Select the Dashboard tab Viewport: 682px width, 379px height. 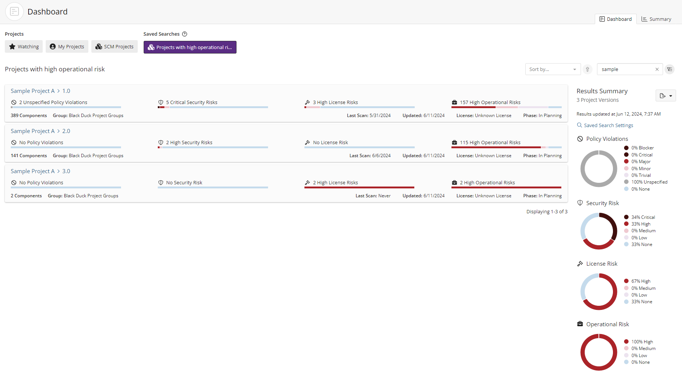coord(616,19)
